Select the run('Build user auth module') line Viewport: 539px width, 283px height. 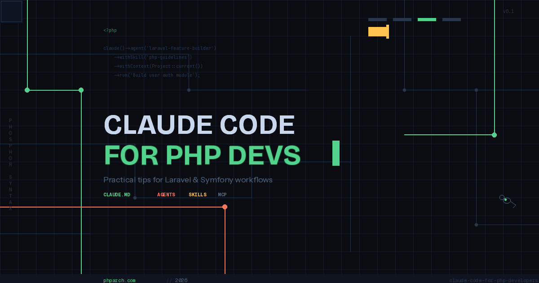pyautogui.click(x=157, y=75)
